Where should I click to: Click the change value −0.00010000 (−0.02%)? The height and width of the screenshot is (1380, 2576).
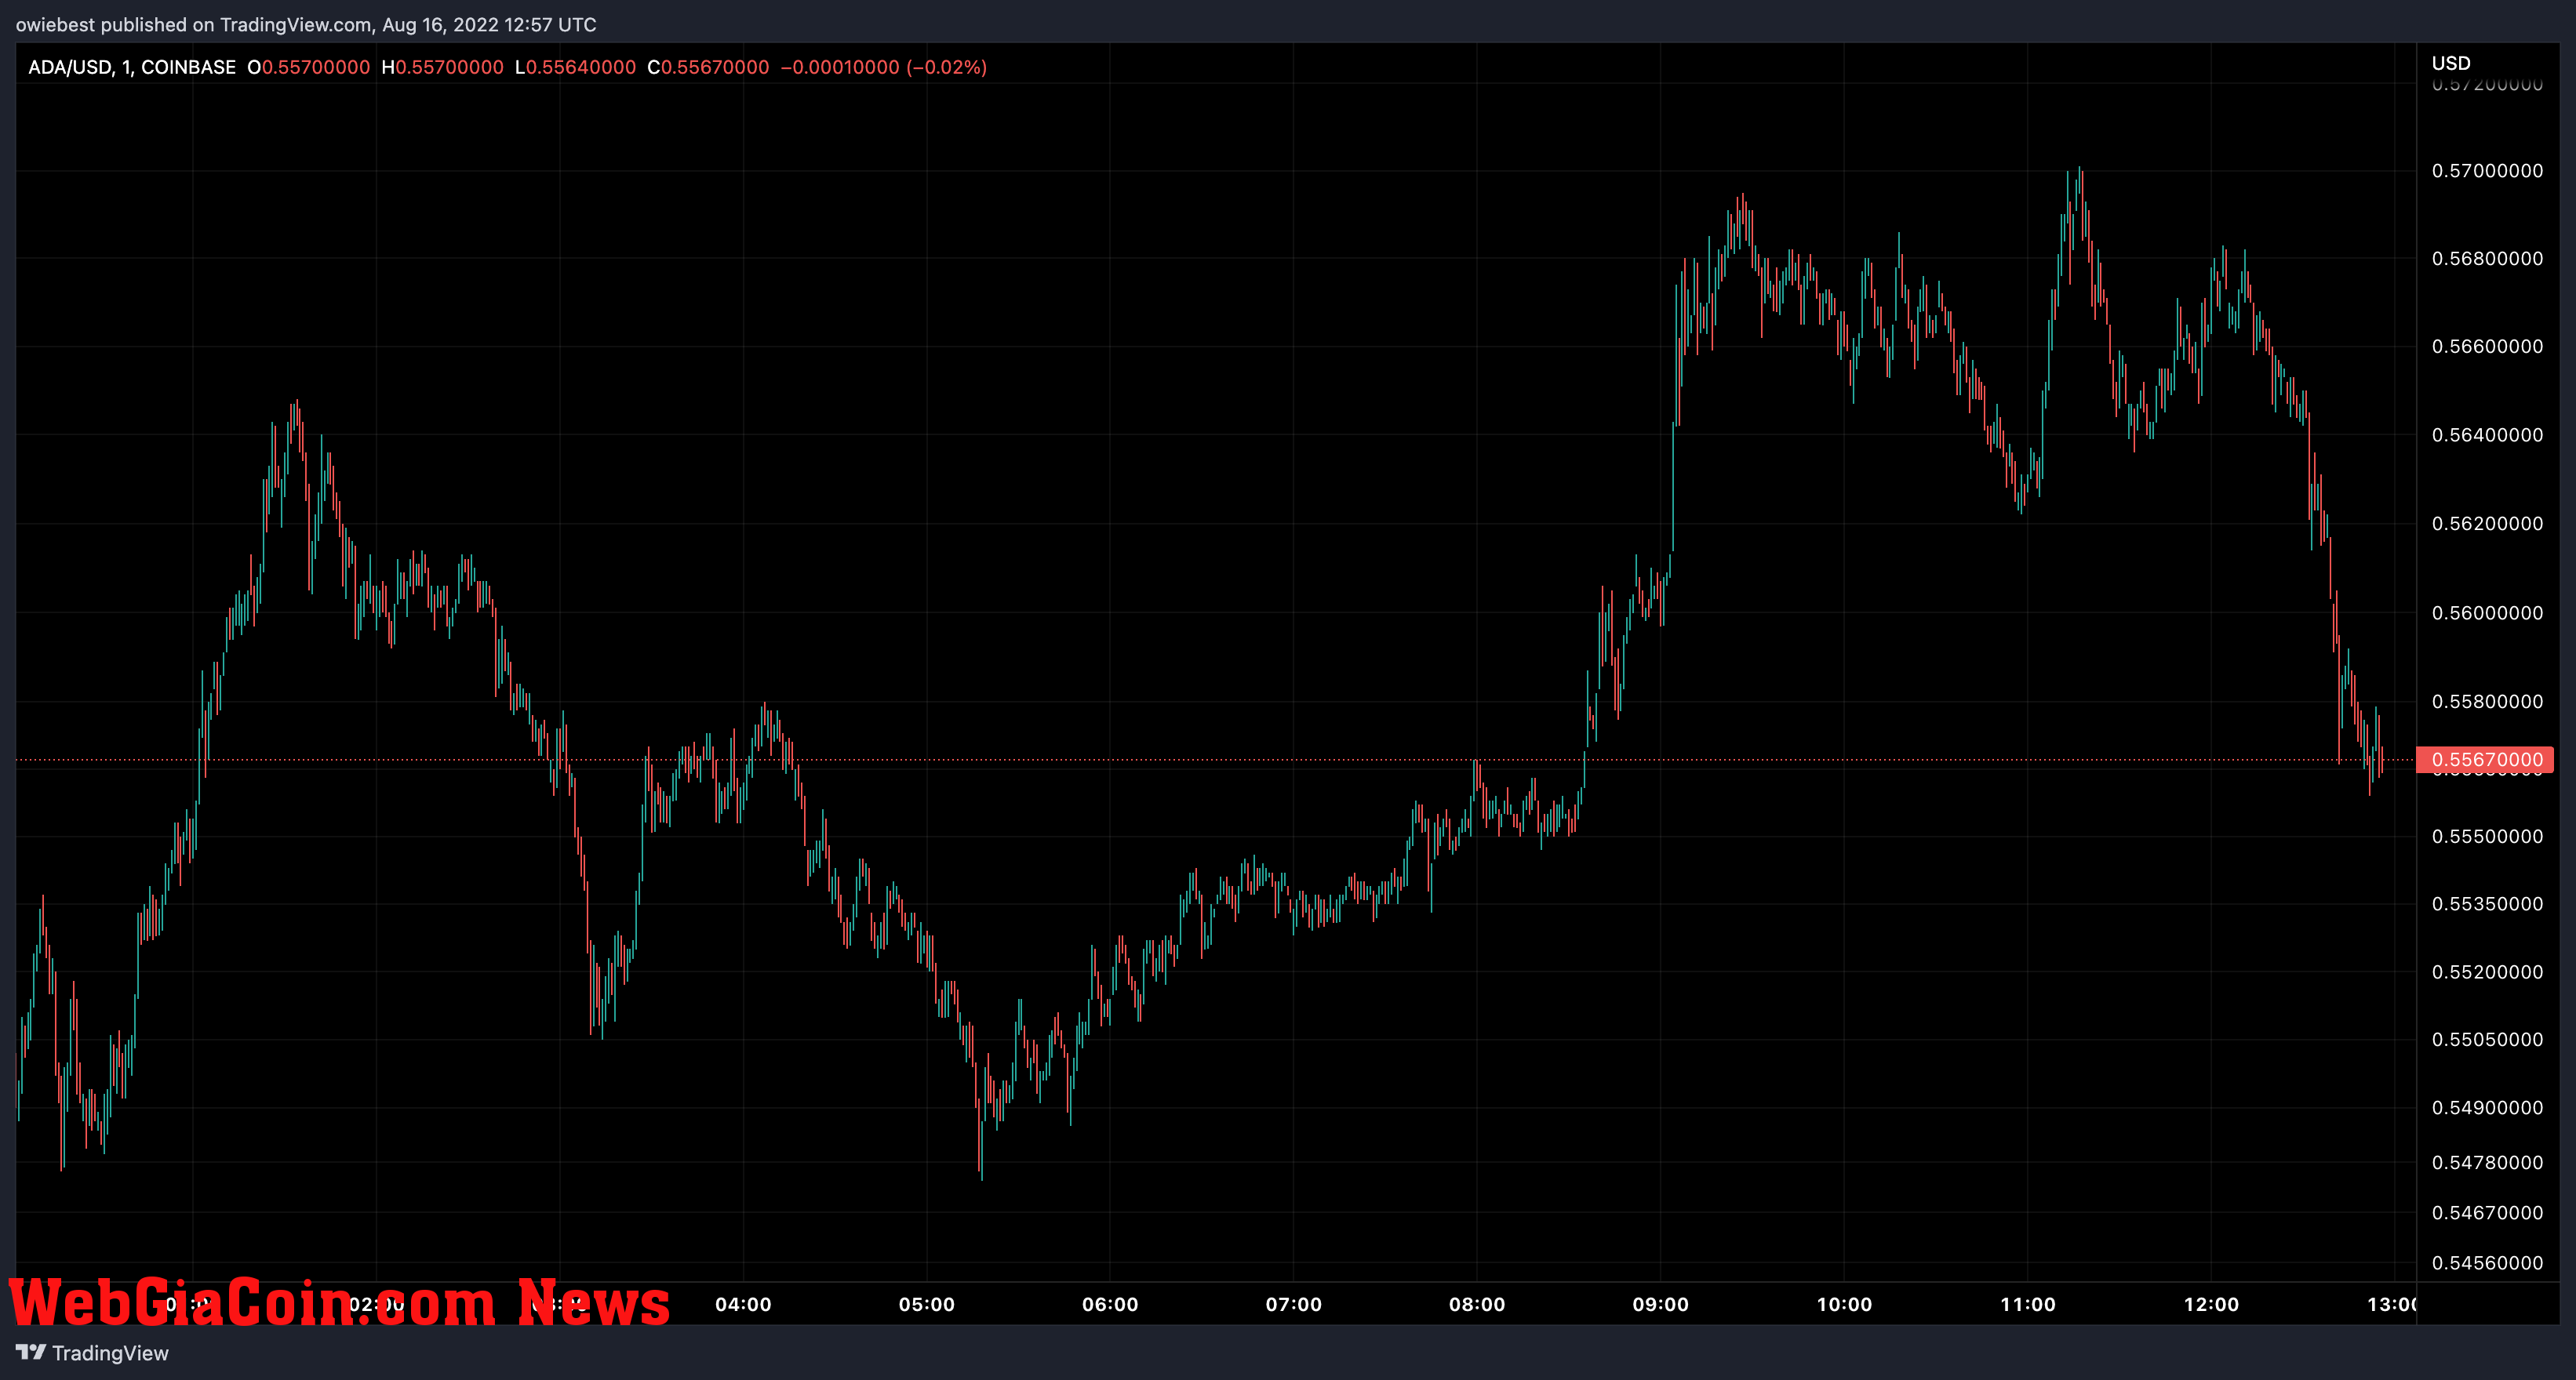pos(884,67)
